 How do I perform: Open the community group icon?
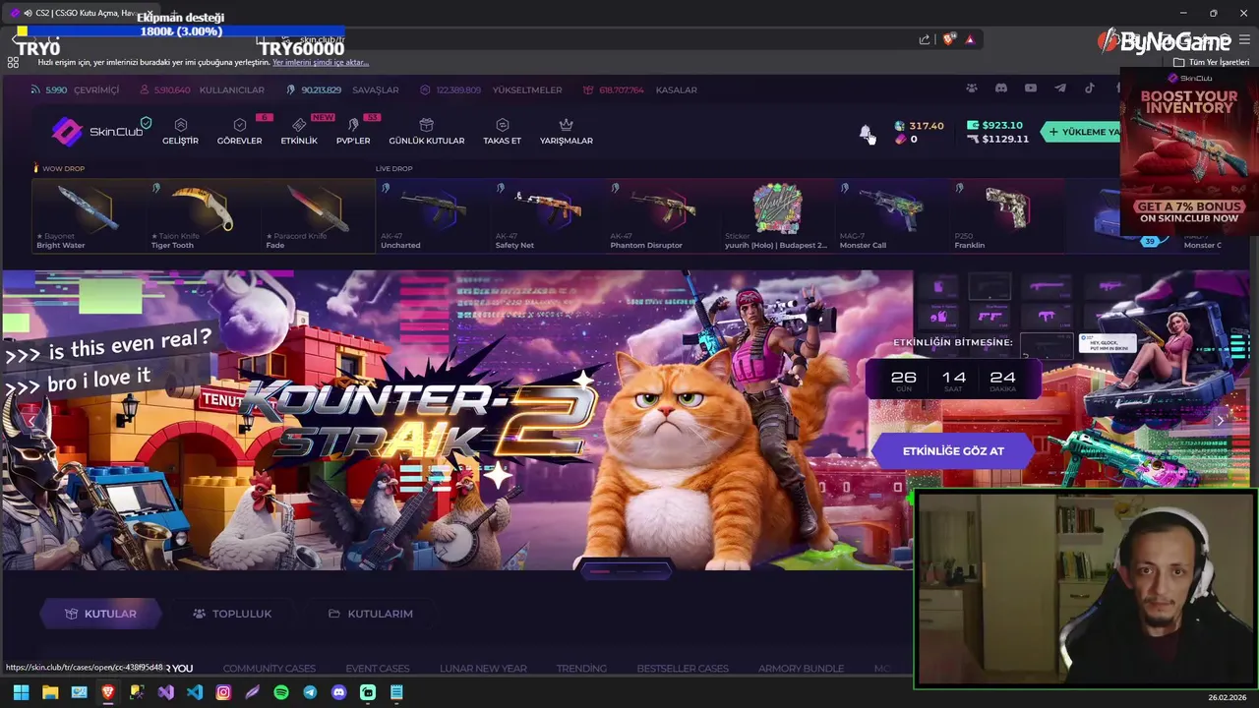point(972,88)
